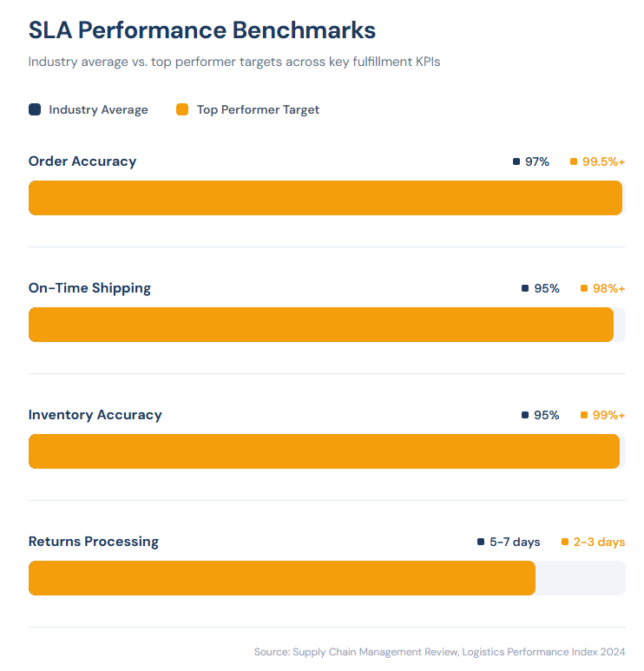Click the 5-7 days returns value

[515, 542]
